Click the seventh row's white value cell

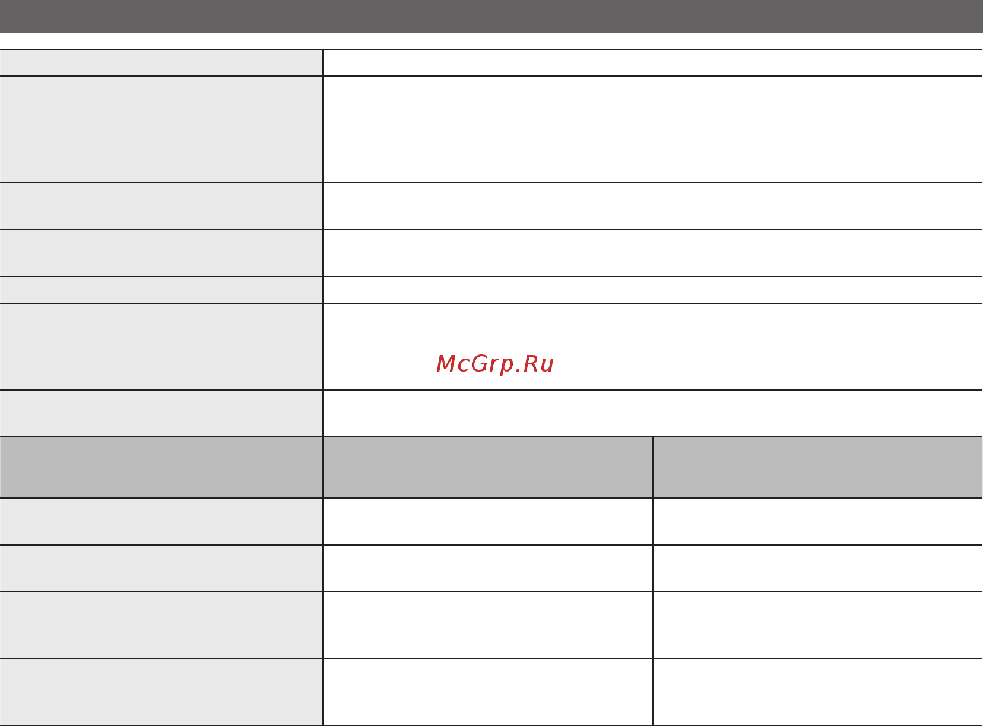click(653, 414)
